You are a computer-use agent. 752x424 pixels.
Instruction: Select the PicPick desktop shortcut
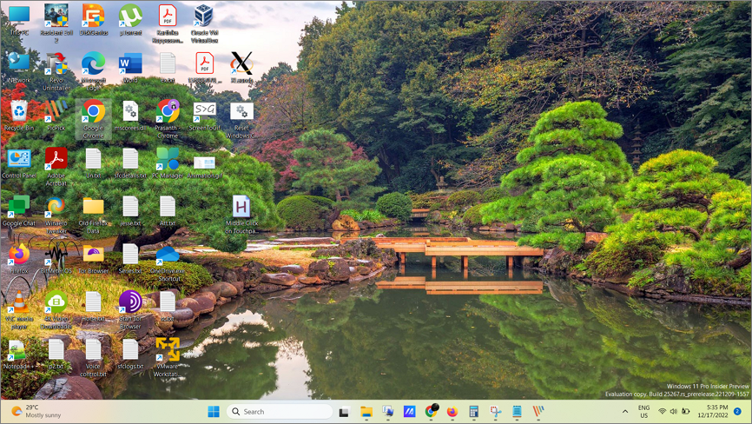point(56,116)
